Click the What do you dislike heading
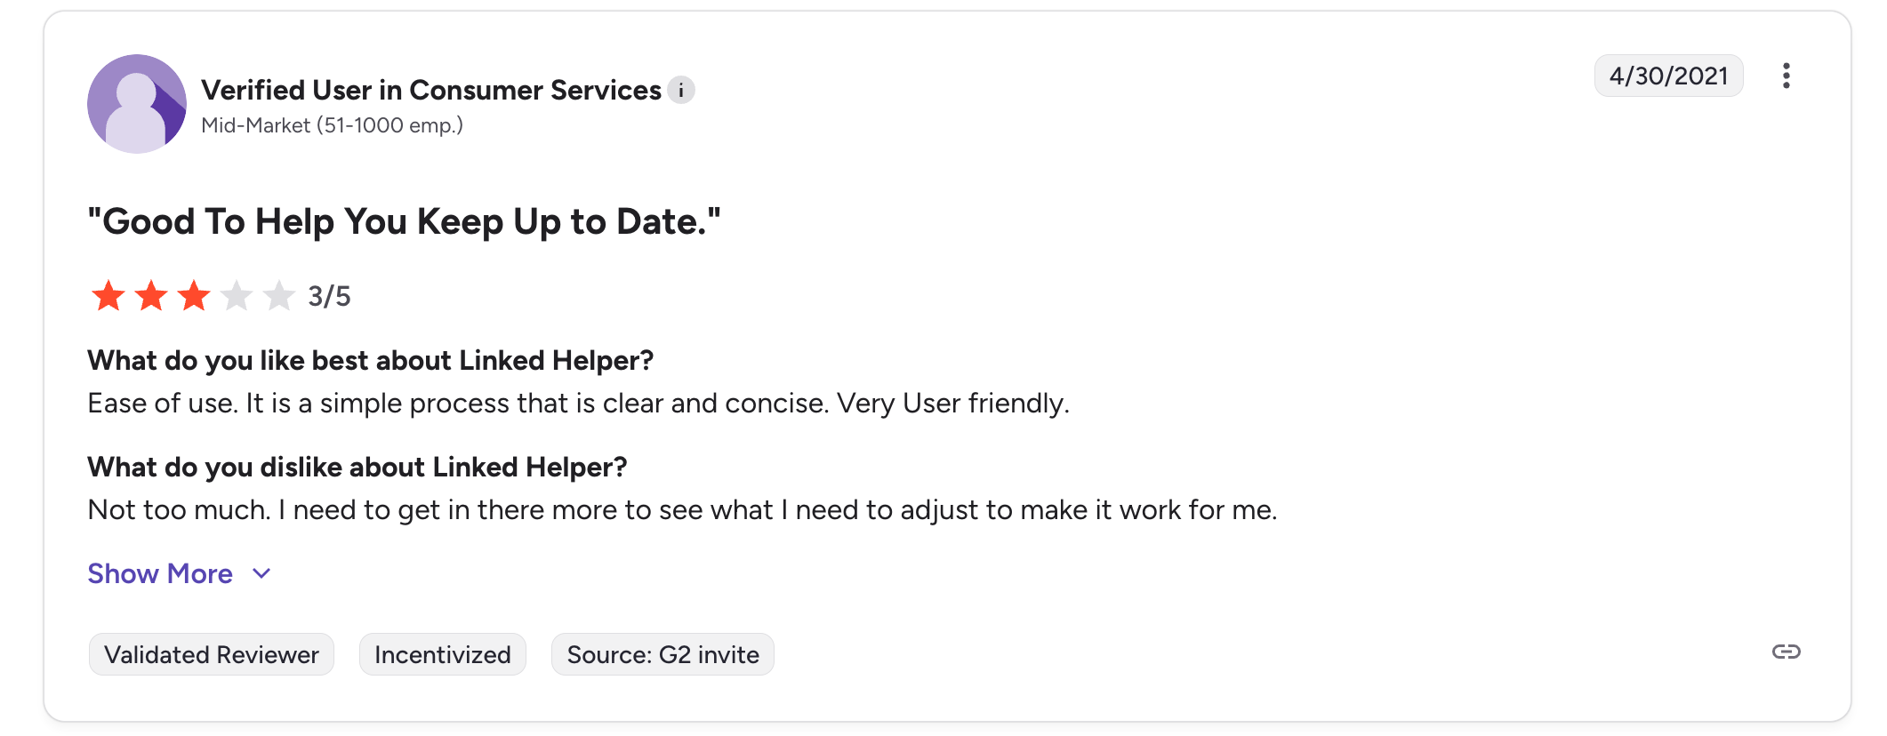This screenshot has width=1887, height=736. 357,467
